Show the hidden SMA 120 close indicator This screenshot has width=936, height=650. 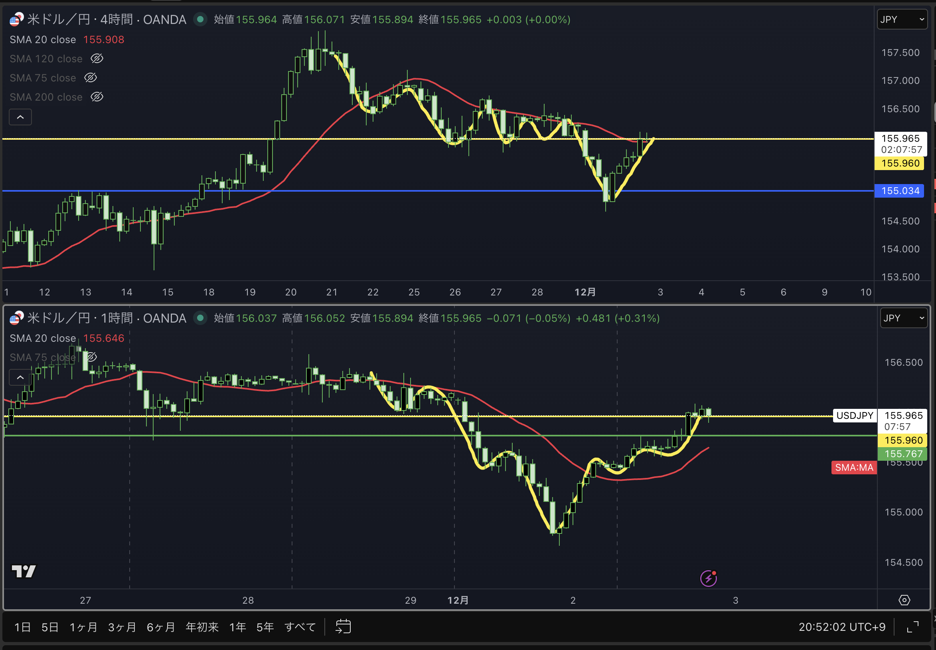pyautogui.click(x=97, y=59)
